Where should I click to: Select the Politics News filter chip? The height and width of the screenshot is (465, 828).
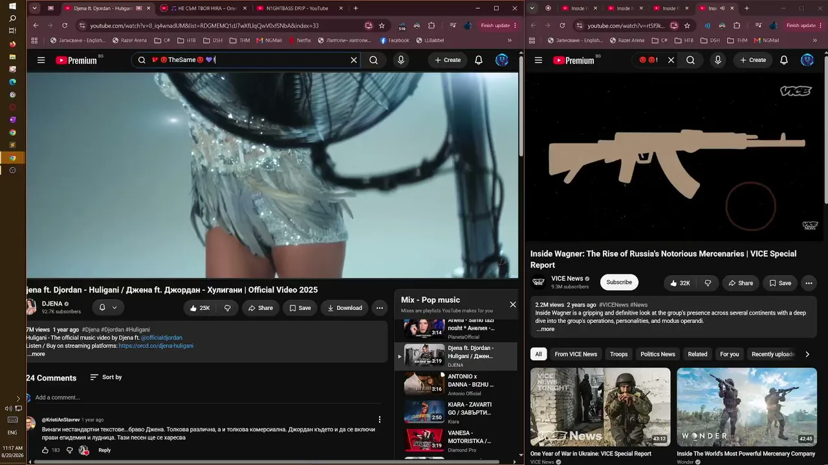click(x=658, y=354)
